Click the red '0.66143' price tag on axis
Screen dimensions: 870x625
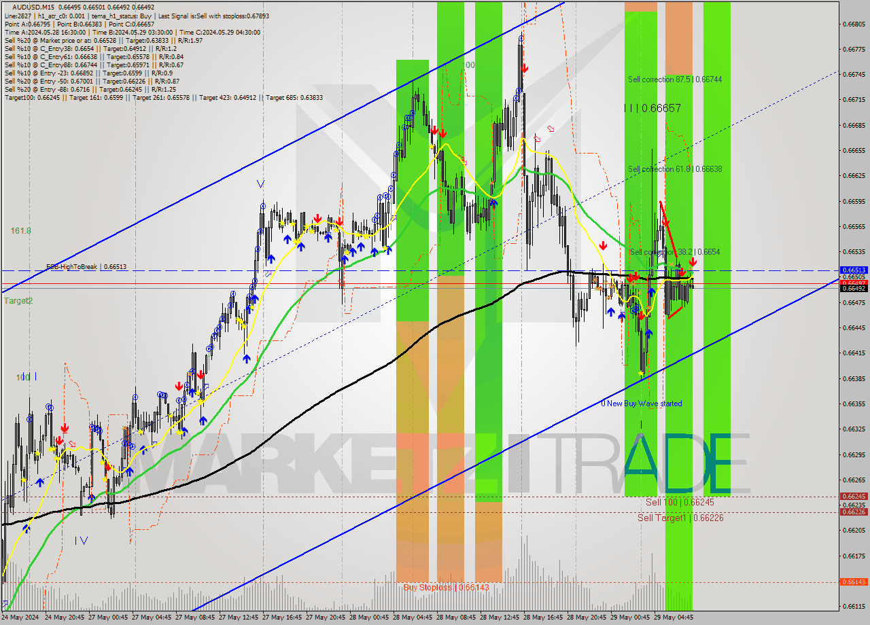tap(854, 582)
